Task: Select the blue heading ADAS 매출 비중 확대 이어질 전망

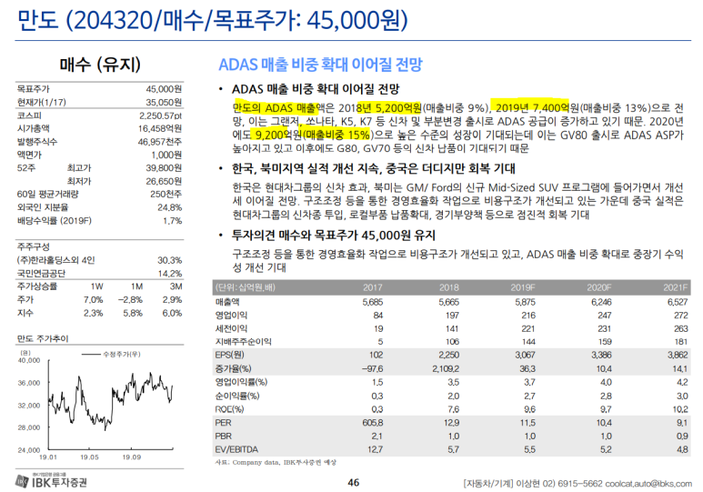Action: (320, 65)
